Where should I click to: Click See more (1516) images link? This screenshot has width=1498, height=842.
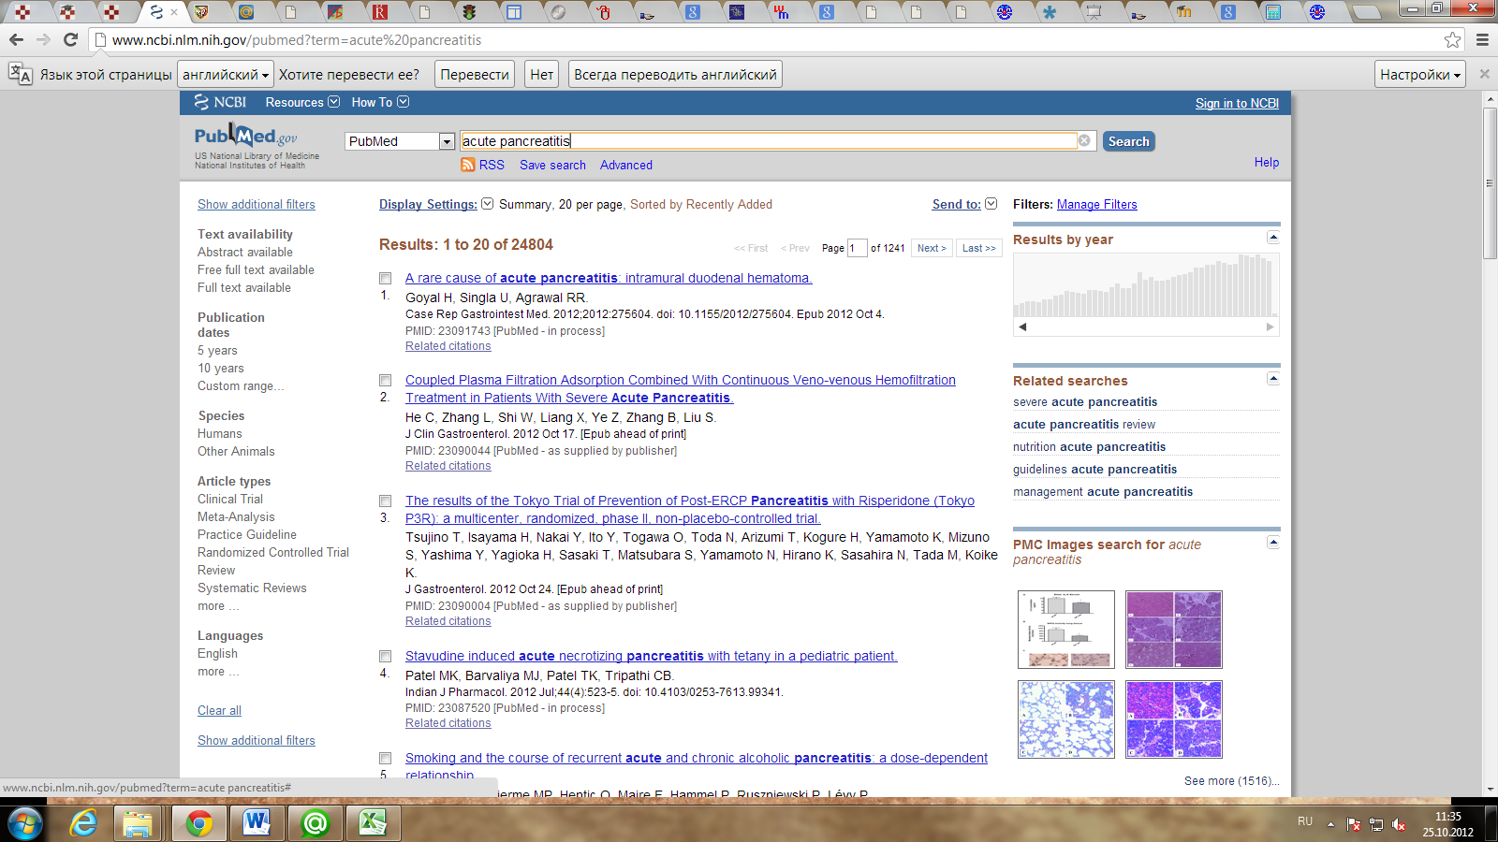pyautogui.click(x=1231, y=780)
